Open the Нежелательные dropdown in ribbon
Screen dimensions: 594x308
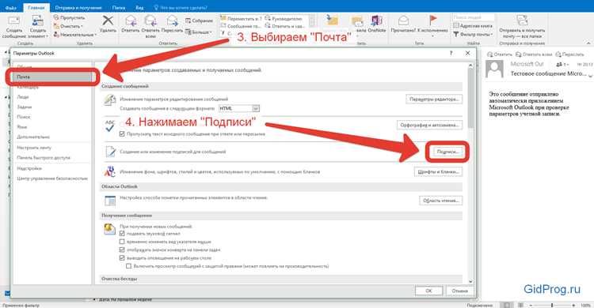point(75,35)
